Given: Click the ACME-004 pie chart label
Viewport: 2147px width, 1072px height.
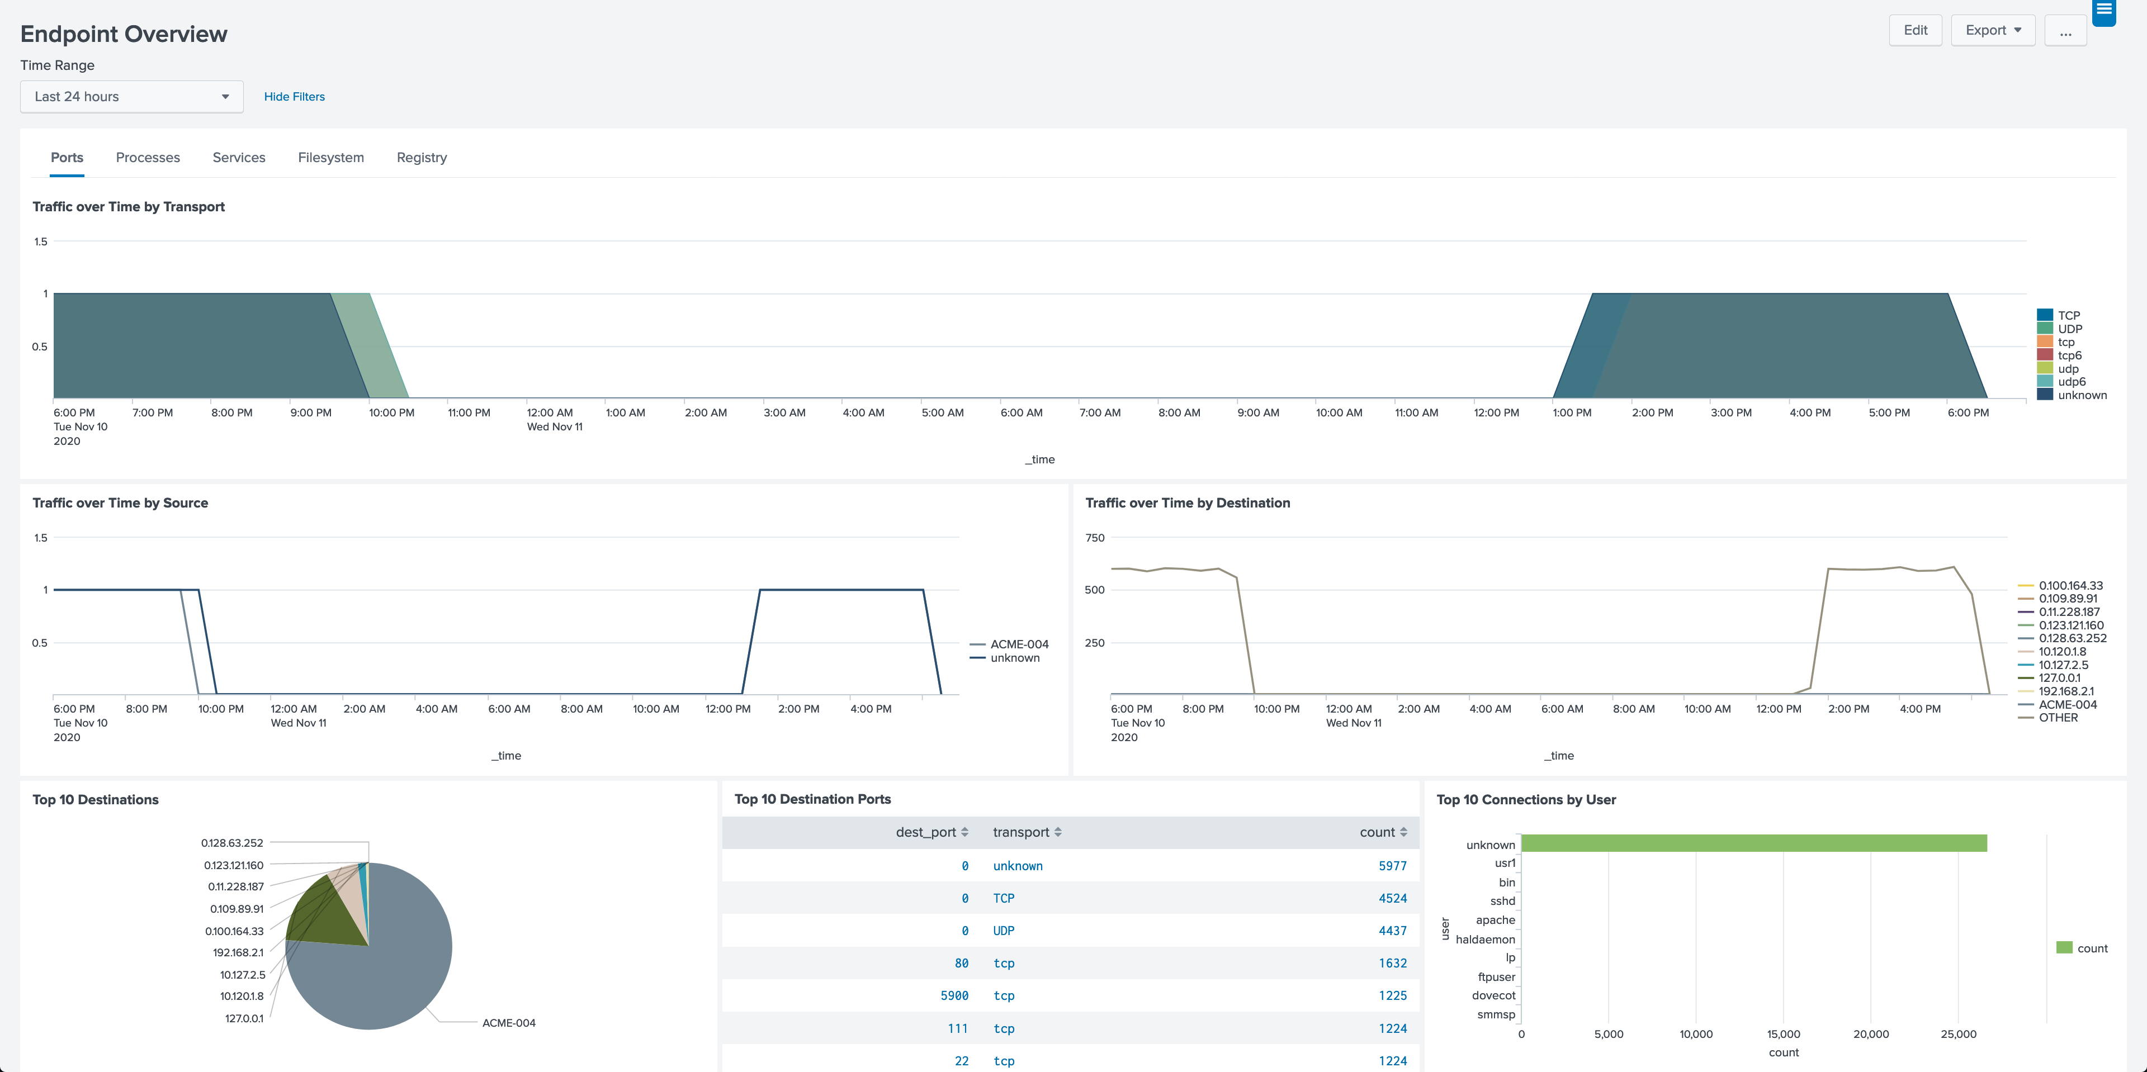Looking at the screenshot, I should pyautogui.click(x=508, y=1024).
